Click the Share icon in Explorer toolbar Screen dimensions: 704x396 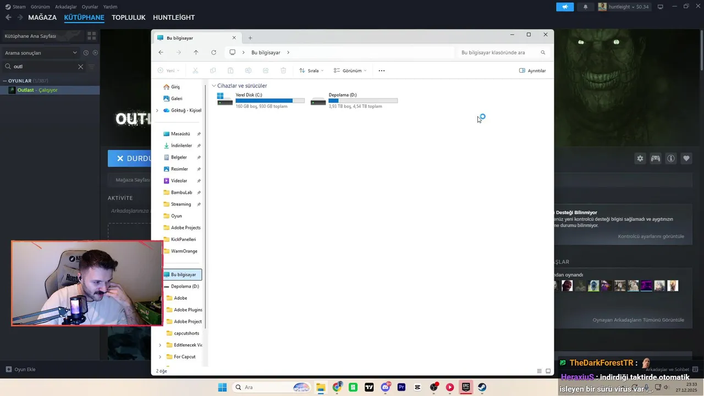pos(266,70)
